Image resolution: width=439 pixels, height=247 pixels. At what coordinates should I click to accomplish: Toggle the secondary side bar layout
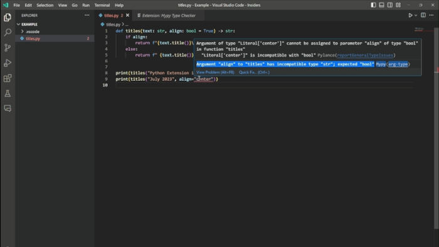[389, 5]
